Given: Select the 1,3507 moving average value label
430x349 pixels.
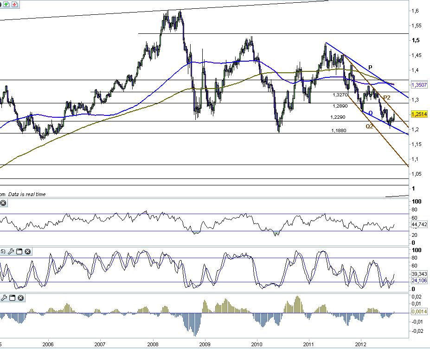Looking at the screenshot, I should click(x=419, y=85).
